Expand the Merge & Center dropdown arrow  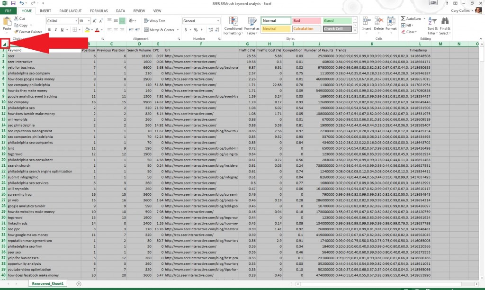pos(178,30)
